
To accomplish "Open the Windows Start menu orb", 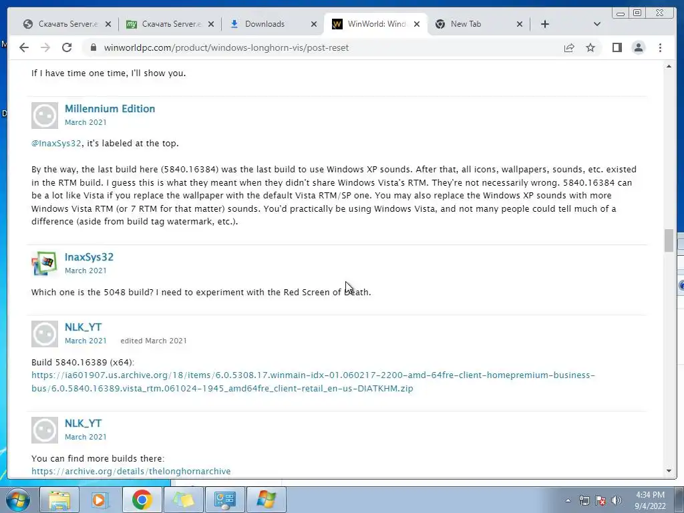I will tap(18, 500).
